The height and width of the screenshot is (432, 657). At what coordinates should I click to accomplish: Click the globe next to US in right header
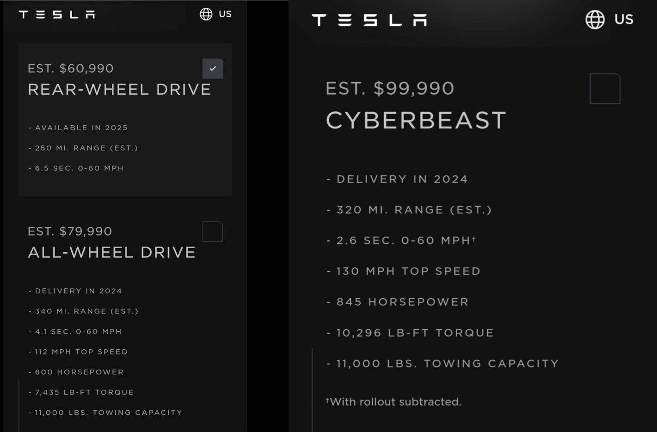[595, 20]
